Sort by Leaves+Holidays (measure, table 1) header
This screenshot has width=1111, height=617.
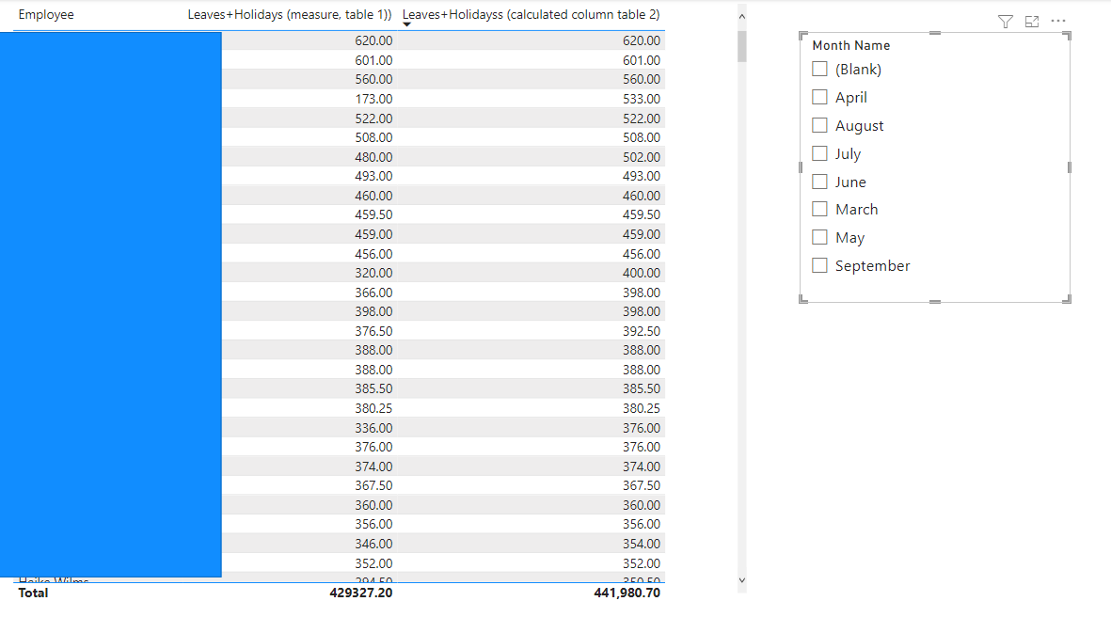coord(290,15)
